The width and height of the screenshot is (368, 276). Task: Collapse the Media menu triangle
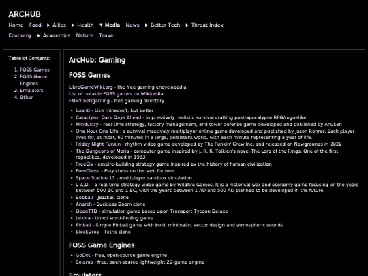tap(101, 25)
